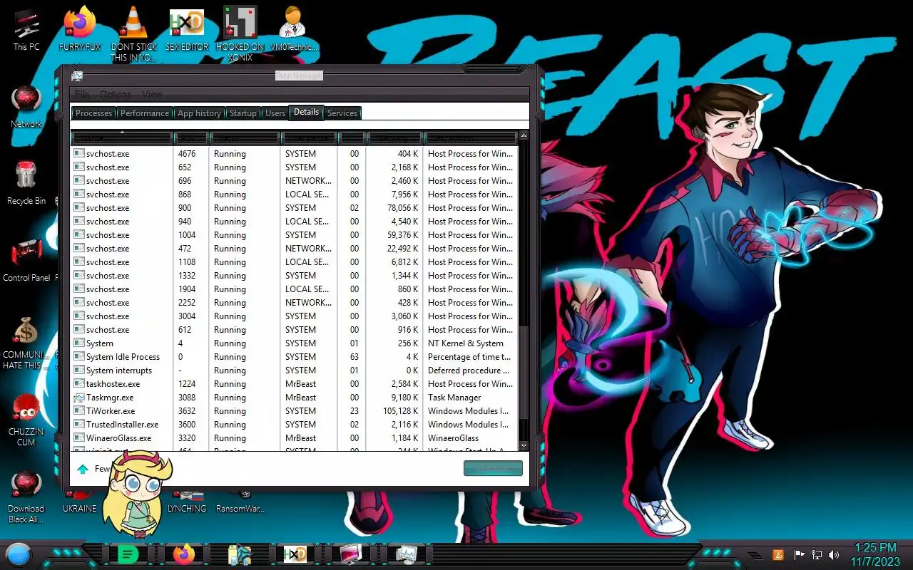This screenshot has width=913, height=570.
Task: Select the System process PID 4 row
Action: click(x=293, y=343)
